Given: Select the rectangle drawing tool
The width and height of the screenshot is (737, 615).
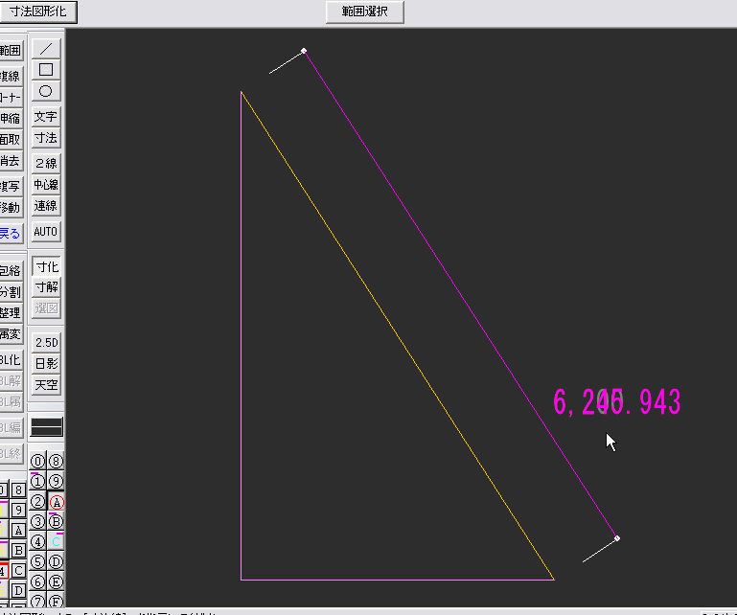Looking at the screenshot, I should [x=46, y=70].
